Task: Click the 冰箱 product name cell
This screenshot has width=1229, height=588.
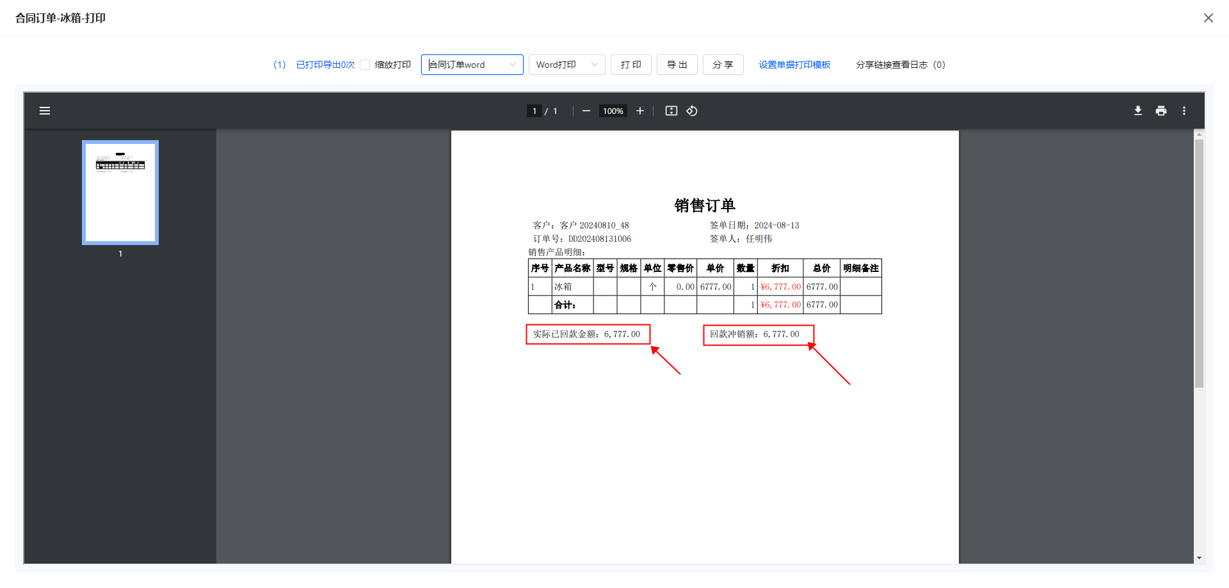Action: pyautogui.click(x=572, y=287)
